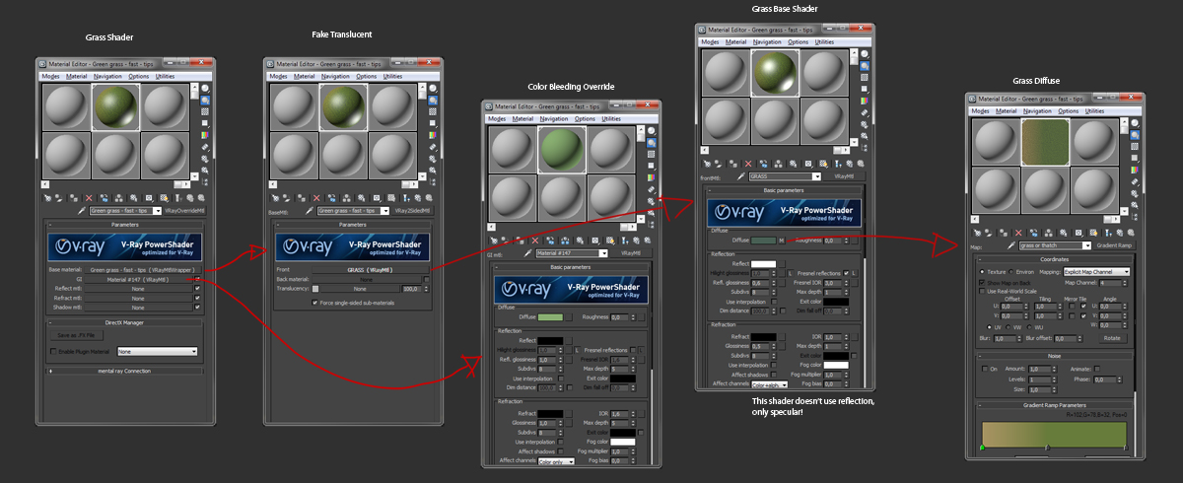This screenshot has width=1183, height=483.
Task: Select Environ radio button in Grass Diffuse Coordinates
Action: click(x=1011, y=272)
